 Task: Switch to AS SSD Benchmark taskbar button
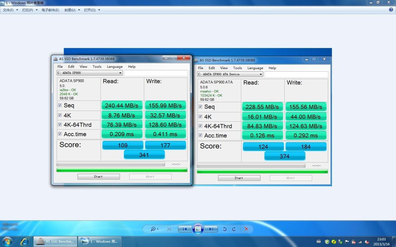tap(55, 241)
